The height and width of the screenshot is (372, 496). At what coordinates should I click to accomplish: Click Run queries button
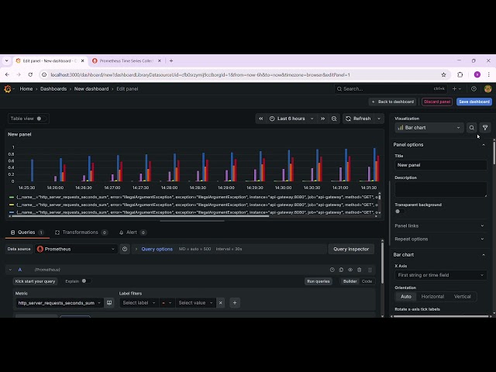click(319, 281)
